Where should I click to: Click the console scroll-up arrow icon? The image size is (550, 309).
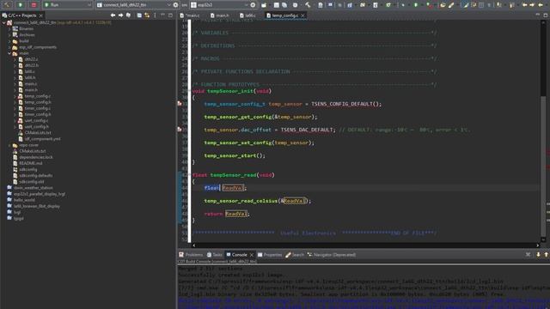tap(547, 255)
